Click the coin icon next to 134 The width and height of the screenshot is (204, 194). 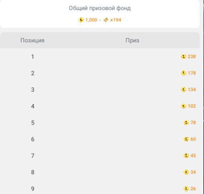184,89
